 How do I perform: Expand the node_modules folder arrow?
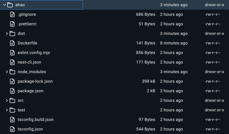coord(7,72)
